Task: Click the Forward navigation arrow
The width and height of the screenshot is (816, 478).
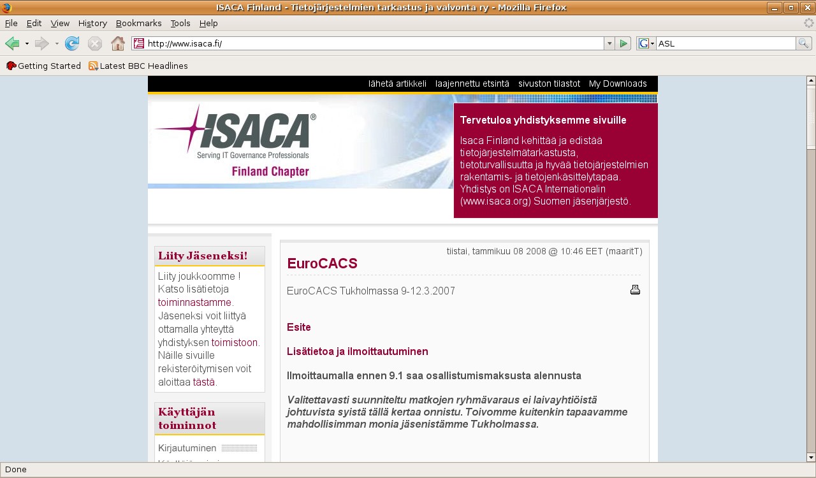Action: [41, 43]
